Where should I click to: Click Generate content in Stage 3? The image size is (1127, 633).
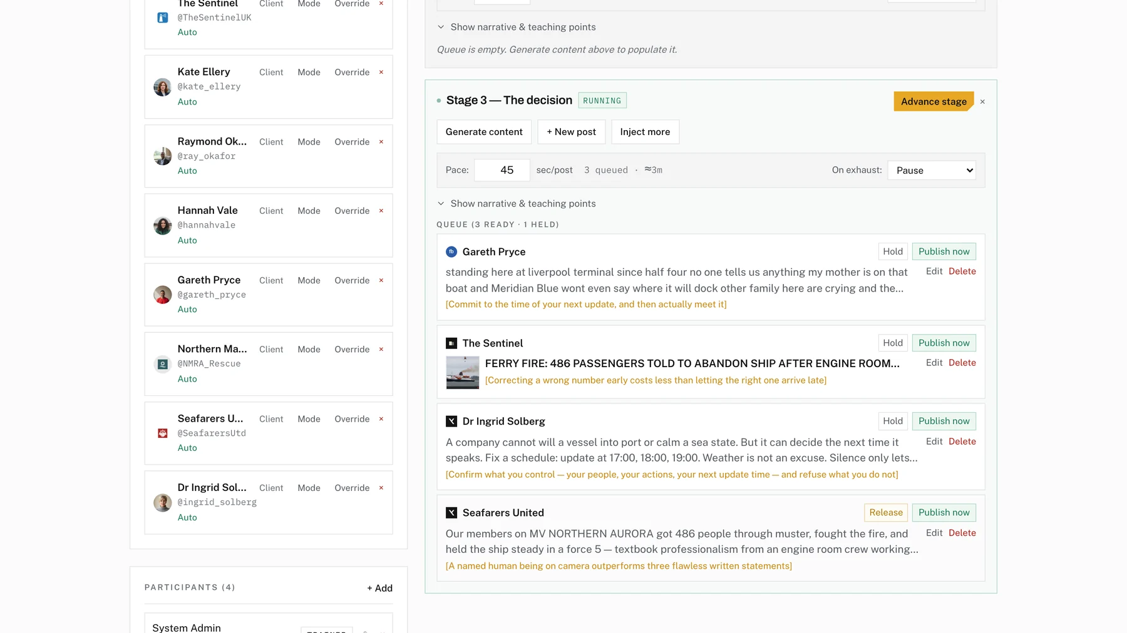(484, 132)
